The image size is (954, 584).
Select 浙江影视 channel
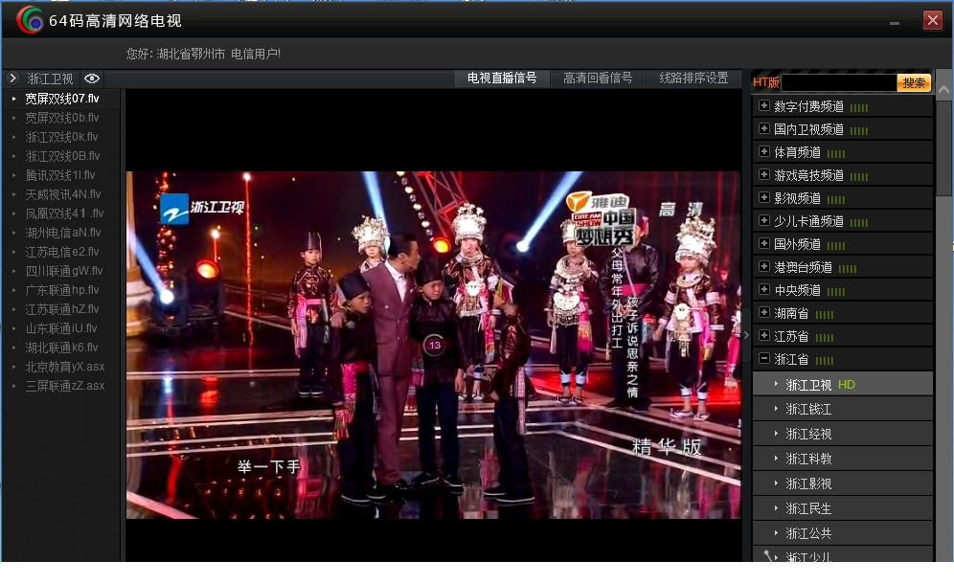(843, 483)
